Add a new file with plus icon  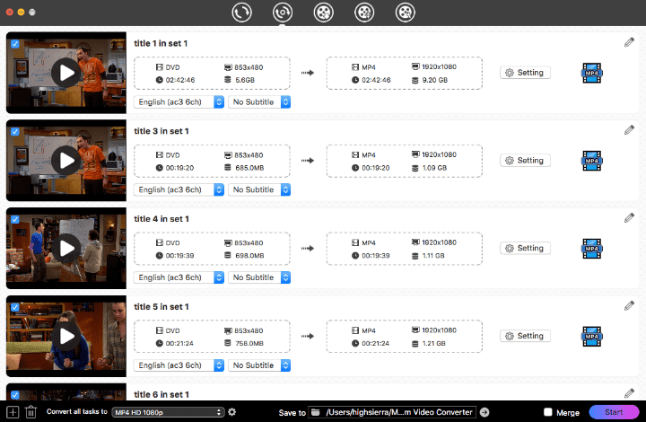pyautogui.click(x=13, y=412)
